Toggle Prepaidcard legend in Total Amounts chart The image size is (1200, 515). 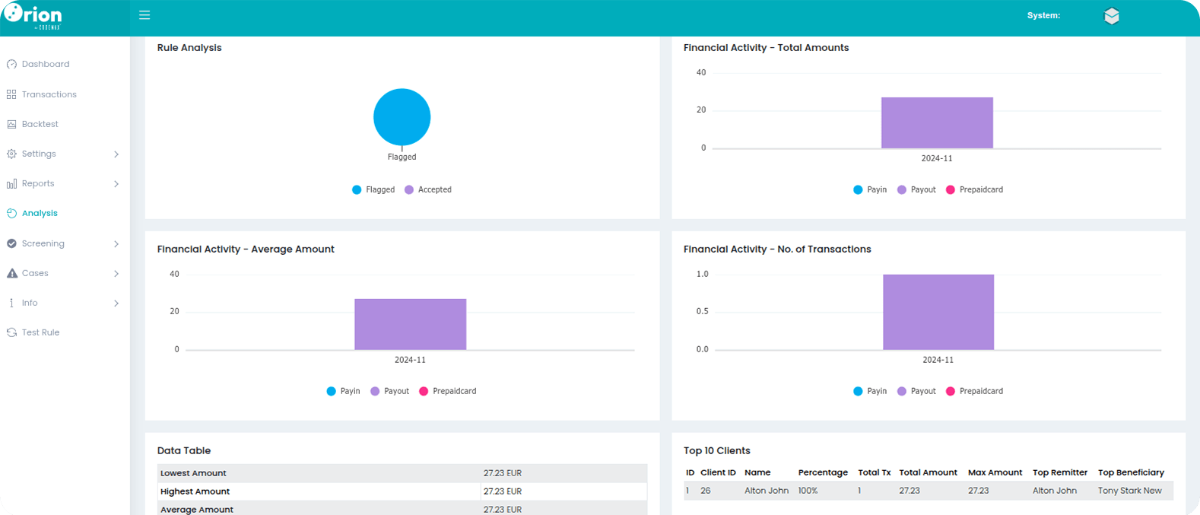[x=974, y=189]
